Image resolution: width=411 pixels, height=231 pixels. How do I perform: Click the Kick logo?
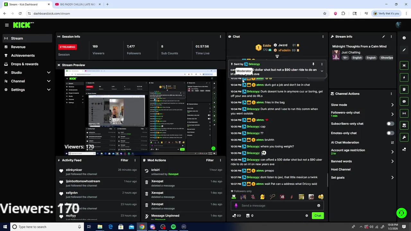(x=23, y=25)
